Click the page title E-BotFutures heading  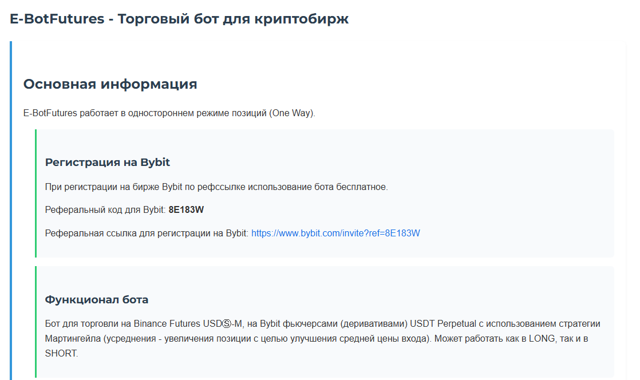(x=179, y=19)
